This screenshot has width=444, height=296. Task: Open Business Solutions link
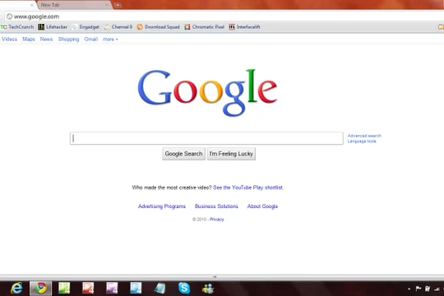point(216,206)
